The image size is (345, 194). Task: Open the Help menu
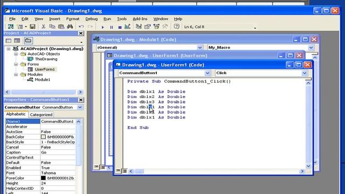178,19
